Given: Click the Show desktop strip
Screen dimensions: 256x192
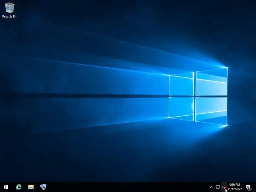Looking at the screenshot, I should point(255,187).
